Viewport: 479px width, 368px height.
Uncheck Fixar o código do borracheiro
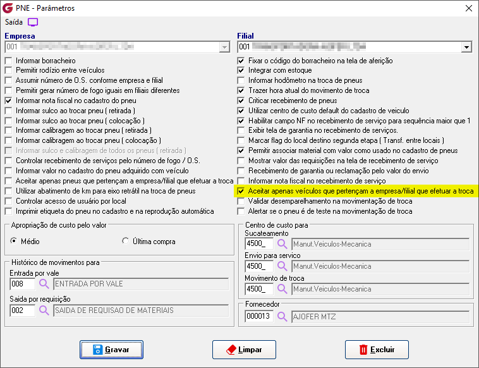point(241,61)
